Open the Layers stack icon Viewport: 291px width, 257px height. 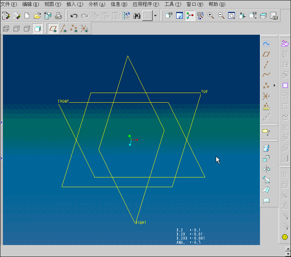[263, 16]
